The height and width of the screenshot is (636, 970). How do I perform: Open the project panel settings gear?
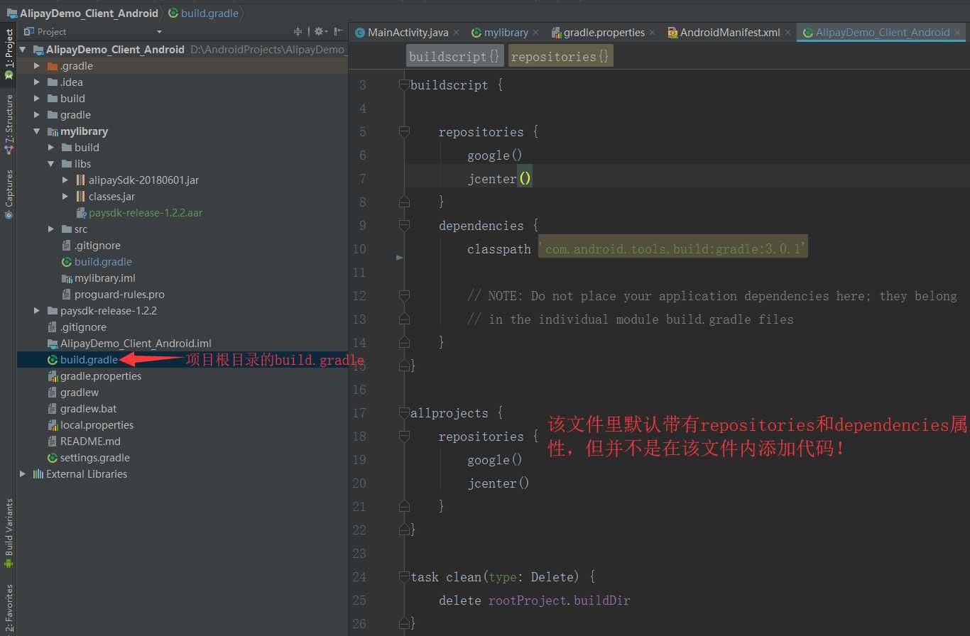[x=319, y=32]
